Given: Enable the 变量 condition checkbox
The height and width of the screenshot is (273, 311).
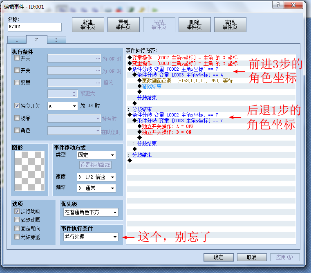Looking at the screenshot, I should pos(17,82).
